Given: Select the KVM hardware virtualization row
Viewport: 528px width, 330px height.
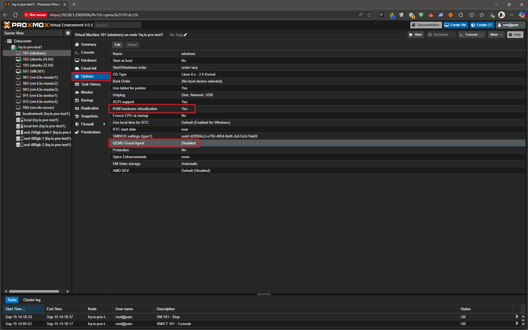Looking at the screenshot, I should tap(318, 109).
